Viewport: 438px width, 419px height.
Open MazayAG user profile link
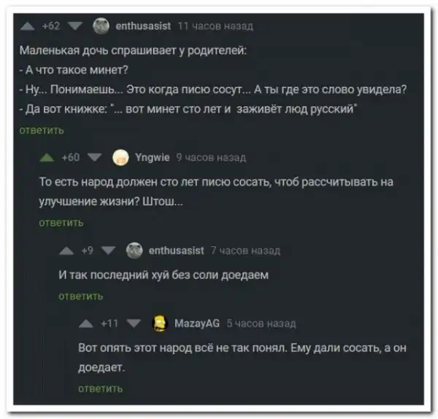197,324
